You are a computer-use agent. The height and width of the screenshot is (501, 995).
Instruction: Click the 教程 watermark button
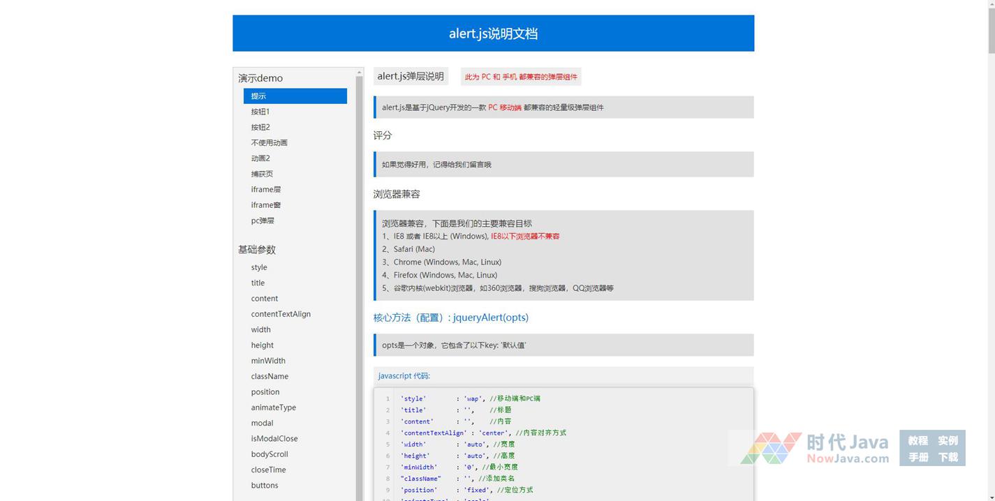coord(917,440)
